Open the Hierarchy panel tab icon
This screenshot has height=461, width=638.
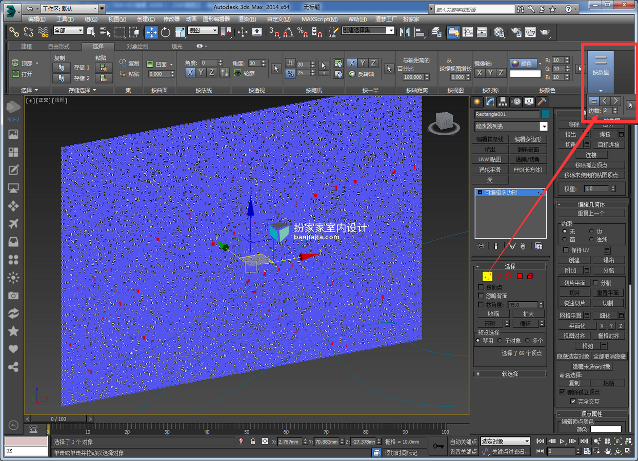(x=503, y=101)
